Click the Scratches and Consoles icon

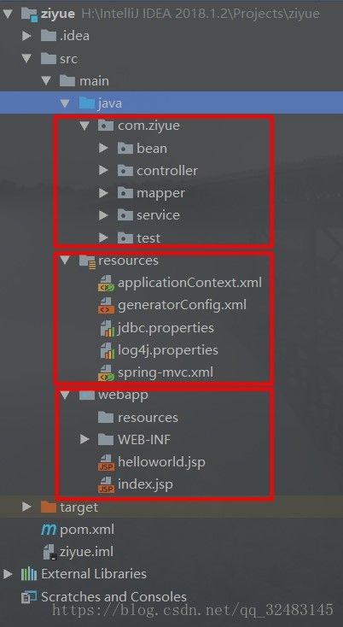click(x=29, y=597)
